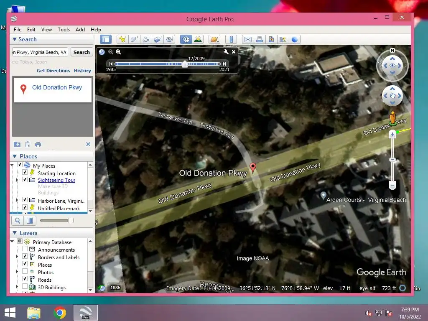Expand the Harbor Lane folder
428x321 pixels.
coord(17,200)
